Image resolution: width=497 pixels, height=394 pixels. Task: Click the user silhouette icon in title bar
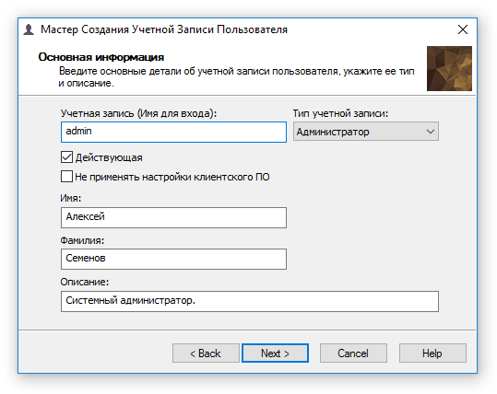point(29,29)
